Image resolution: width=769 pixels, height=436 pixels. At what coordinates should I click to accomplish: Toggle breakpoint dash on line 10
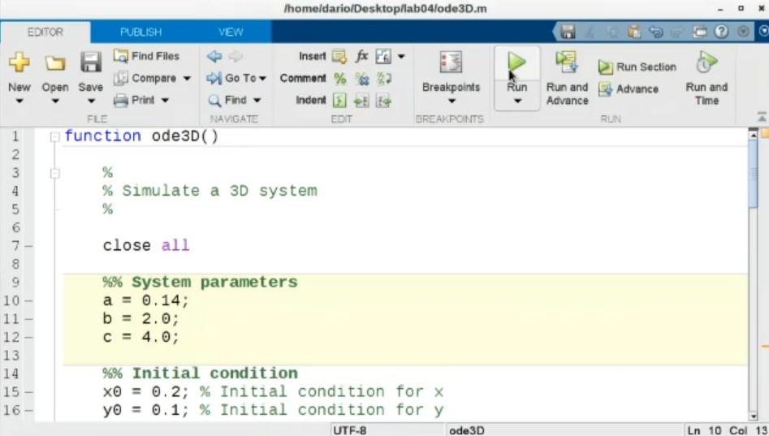(28, 301)
